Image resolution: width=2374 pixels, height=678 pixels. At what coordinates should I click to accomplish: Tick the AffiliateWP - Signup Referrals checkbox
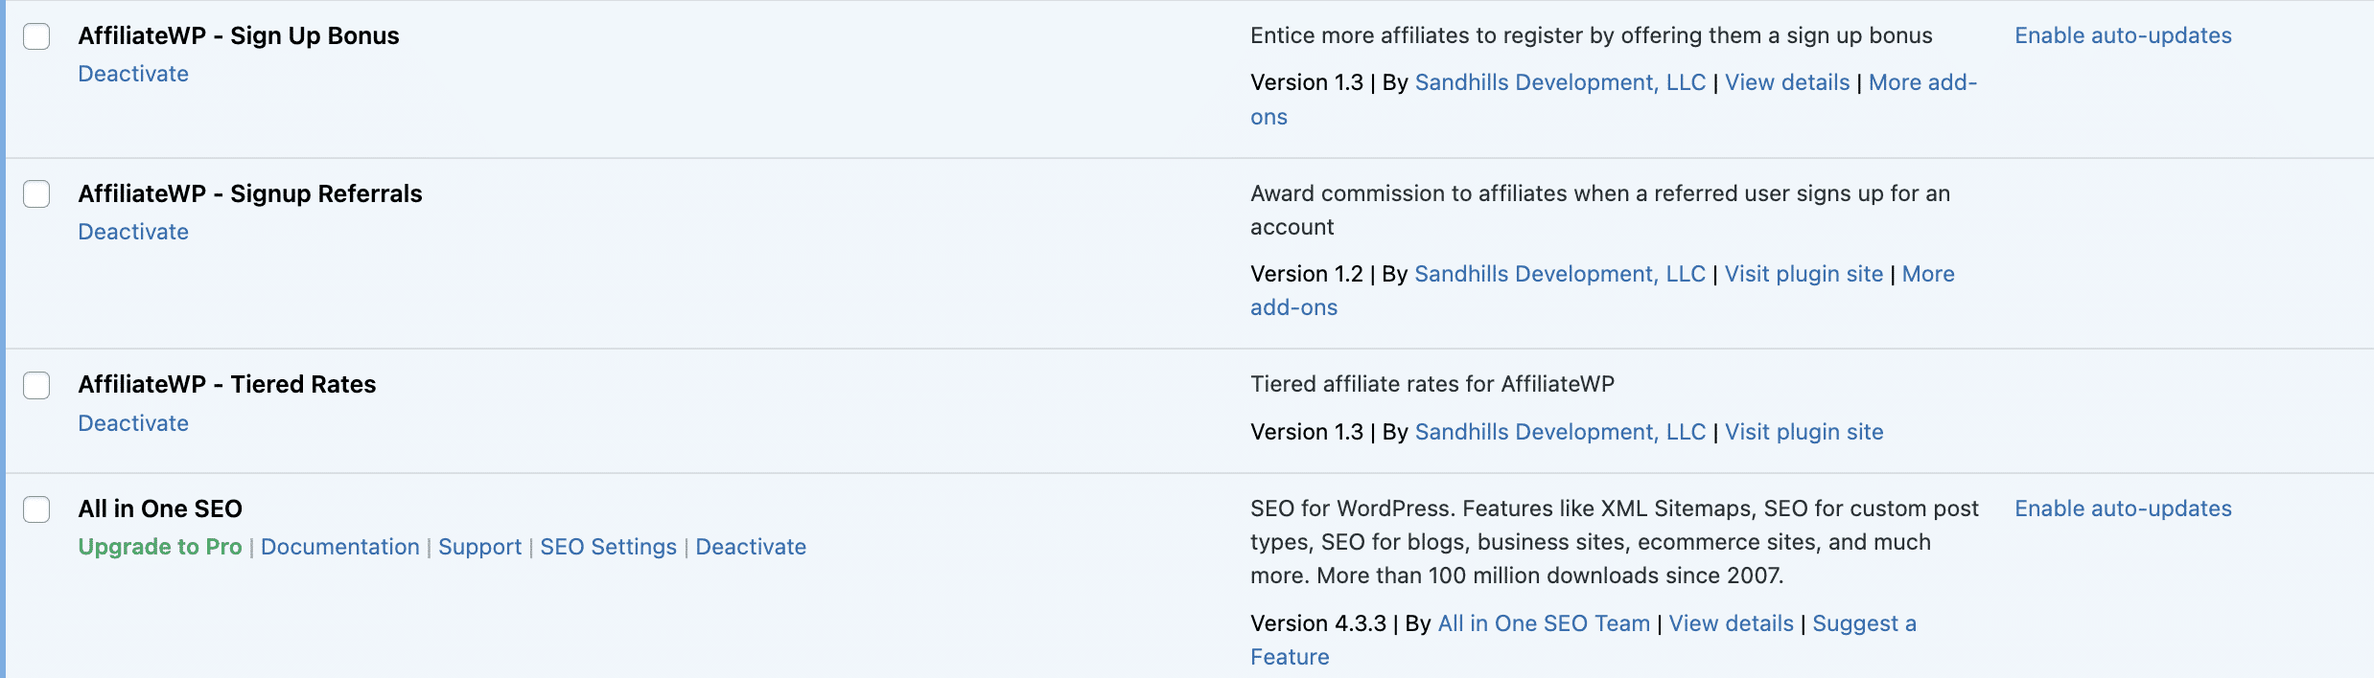pyautogui.click(x=36, y=194)
